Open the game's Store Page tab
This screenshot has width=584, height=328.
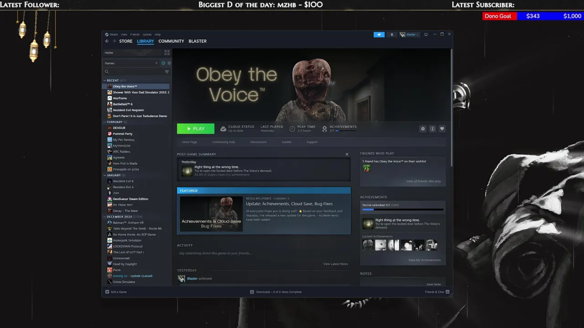click(189, 142)
